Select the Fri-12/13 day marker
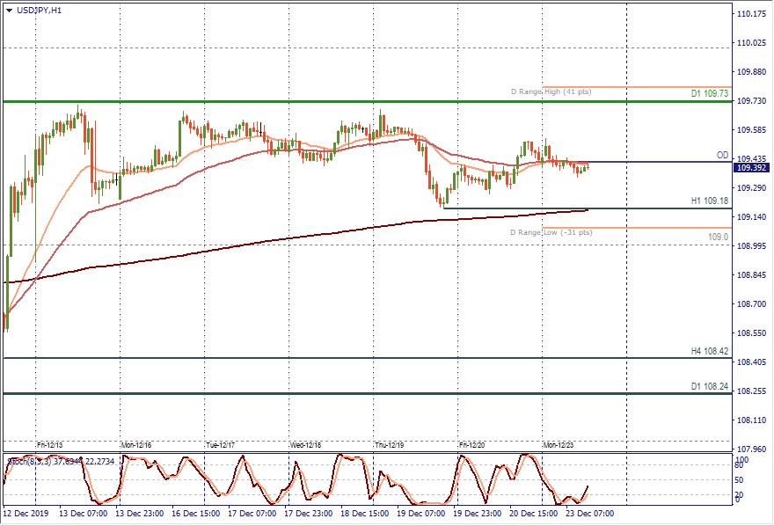 coord(49,445)
